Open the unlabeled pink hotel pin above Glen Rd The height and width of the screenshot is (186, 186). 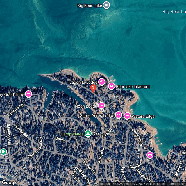point(150,155)
